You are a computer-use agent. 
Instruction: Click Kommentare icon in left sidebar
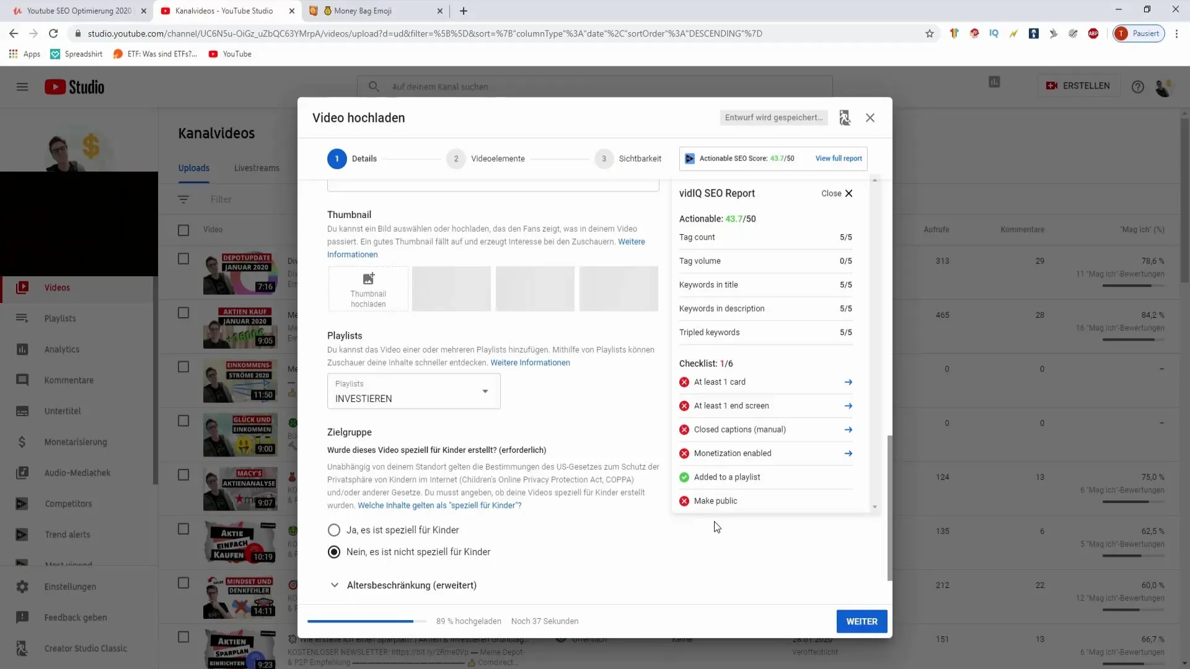(x=22, y=380)
